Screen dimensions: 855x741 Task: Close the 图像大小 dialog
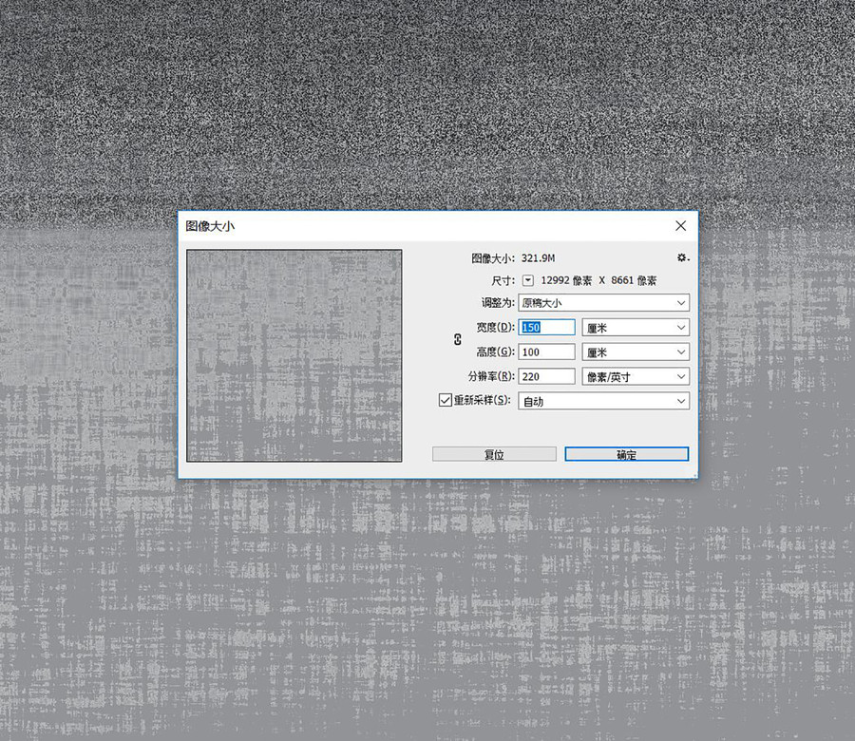point(680,226)
